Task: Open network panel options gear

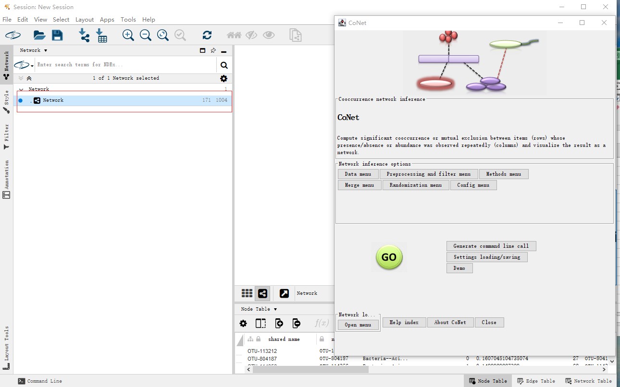Action: click(x=223, y=78)
